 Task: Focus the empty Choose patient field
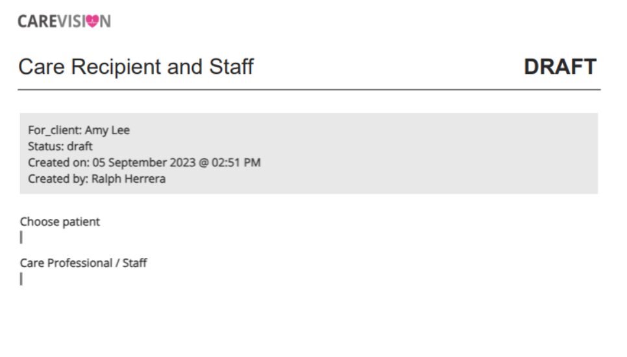pyautogui.click(x=21, y=237)
